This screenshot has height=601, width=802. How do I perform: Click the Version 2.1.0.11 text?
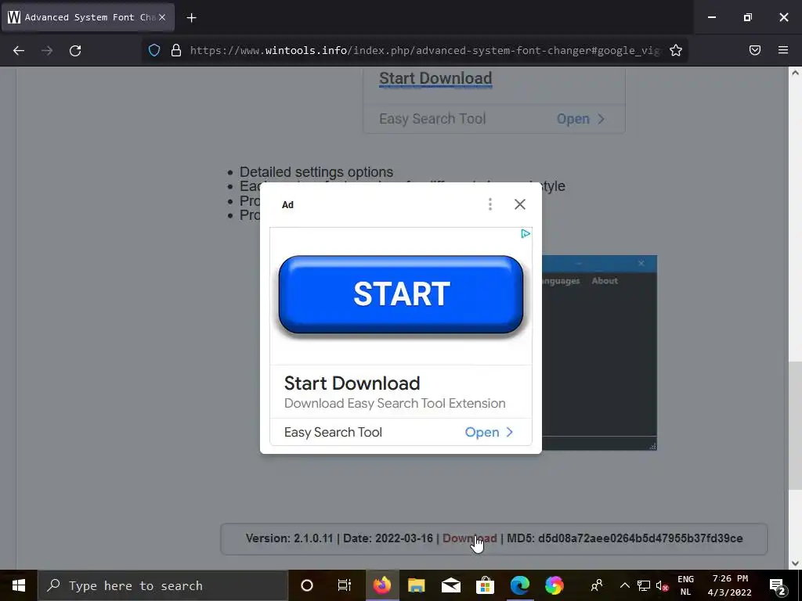coord(289,538)
